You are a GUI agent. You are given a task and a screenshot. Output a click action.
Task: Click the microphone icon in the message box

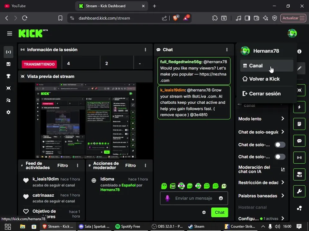167,198
